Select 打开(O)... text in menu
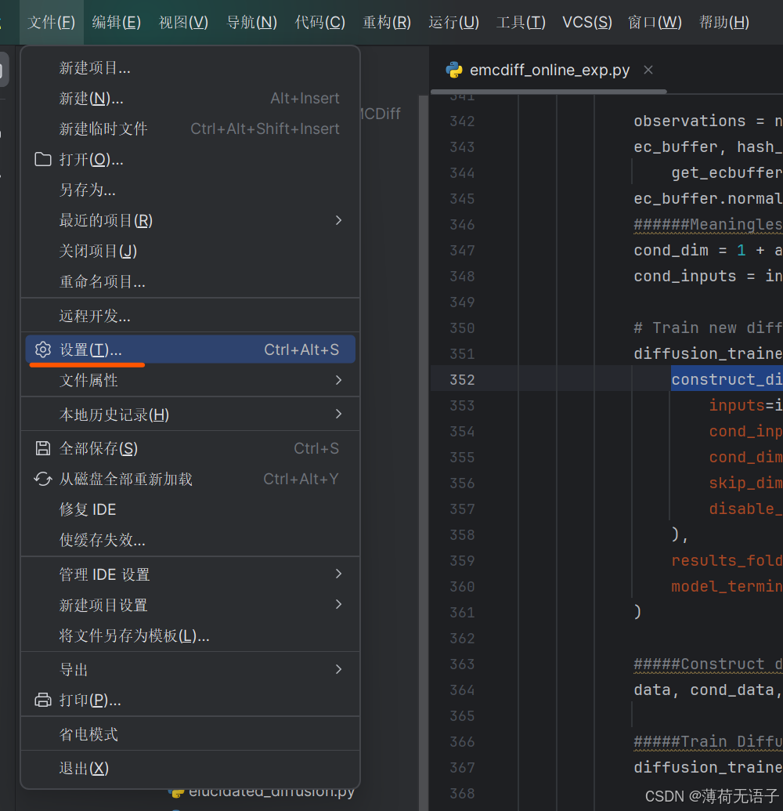The height and width of the screenshot is (811, 783). (x=91, y=159)
